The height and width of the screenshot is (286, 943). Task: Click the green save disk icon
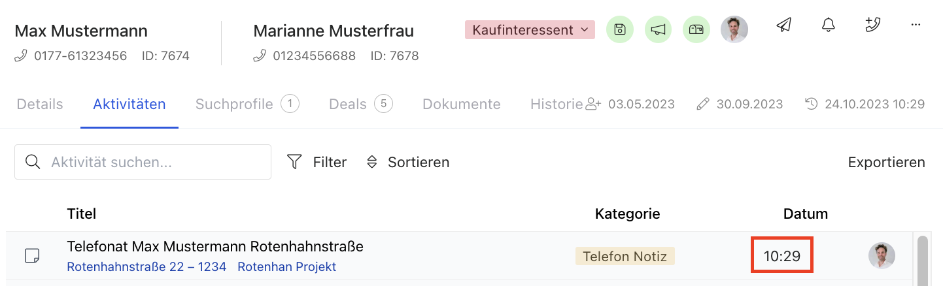(620, 30)
